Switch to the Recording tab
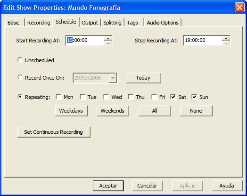The image size is (247, 196). [39, 23]
